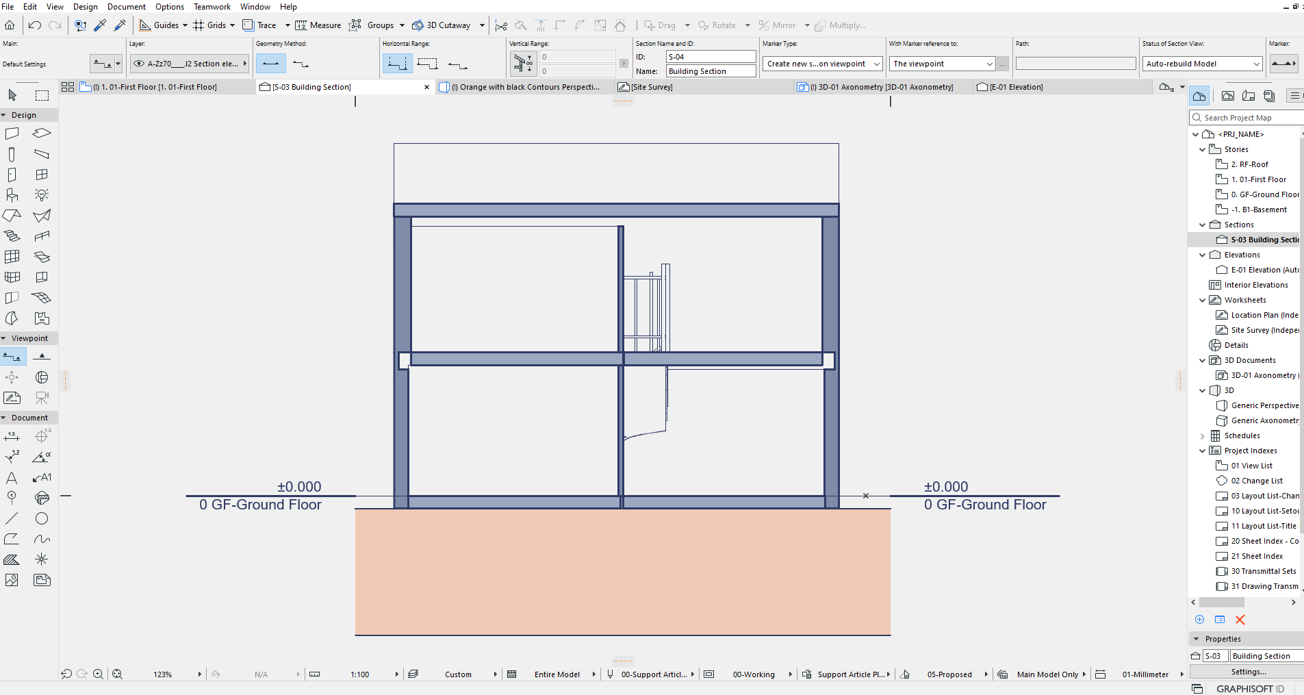Open the Status of Section View dropdown

(x=1202, y=64)
